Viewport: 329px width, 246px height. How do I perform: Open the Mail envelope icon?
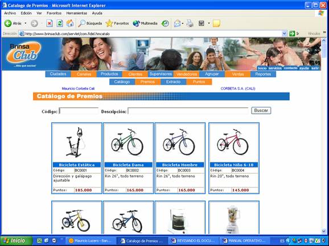(177, 23)
